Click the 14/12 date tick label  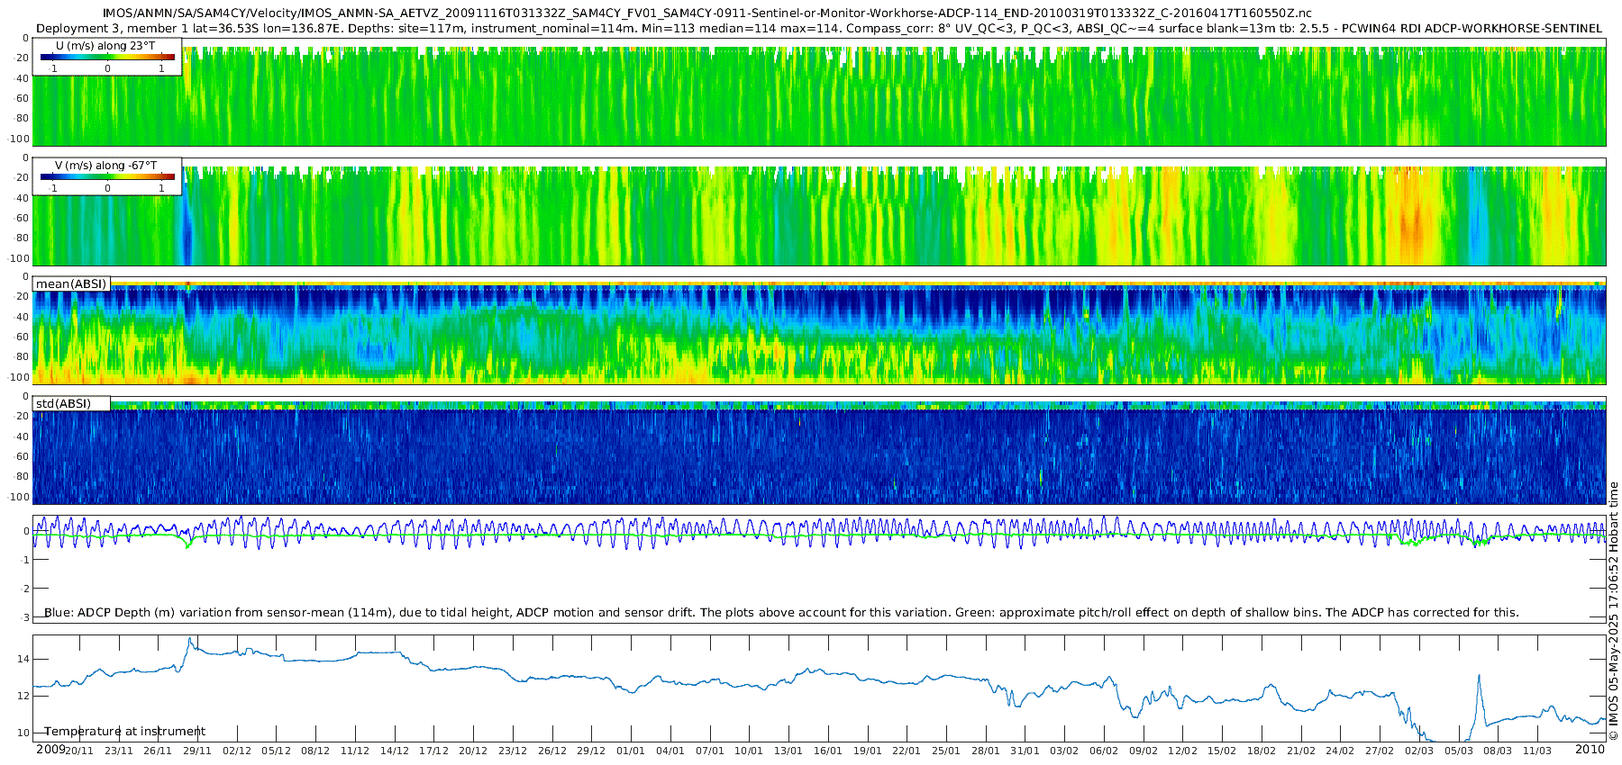[x=394, y=751]
